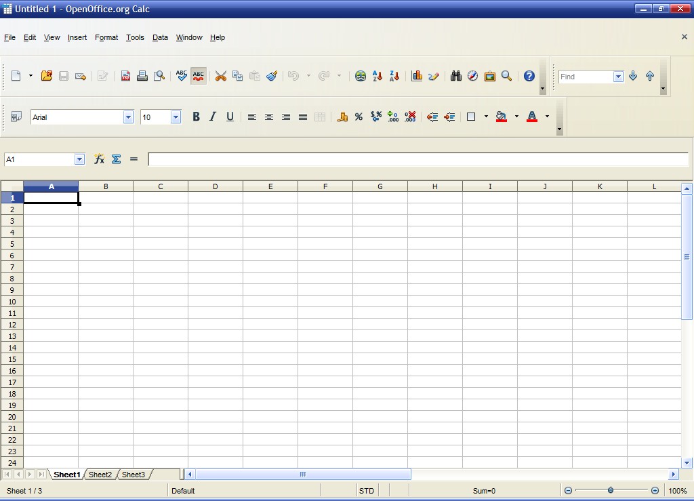This screenshot has height=501, width=694.
Task: Toggle AutoSpellcheck button
Action: point(198,76)
